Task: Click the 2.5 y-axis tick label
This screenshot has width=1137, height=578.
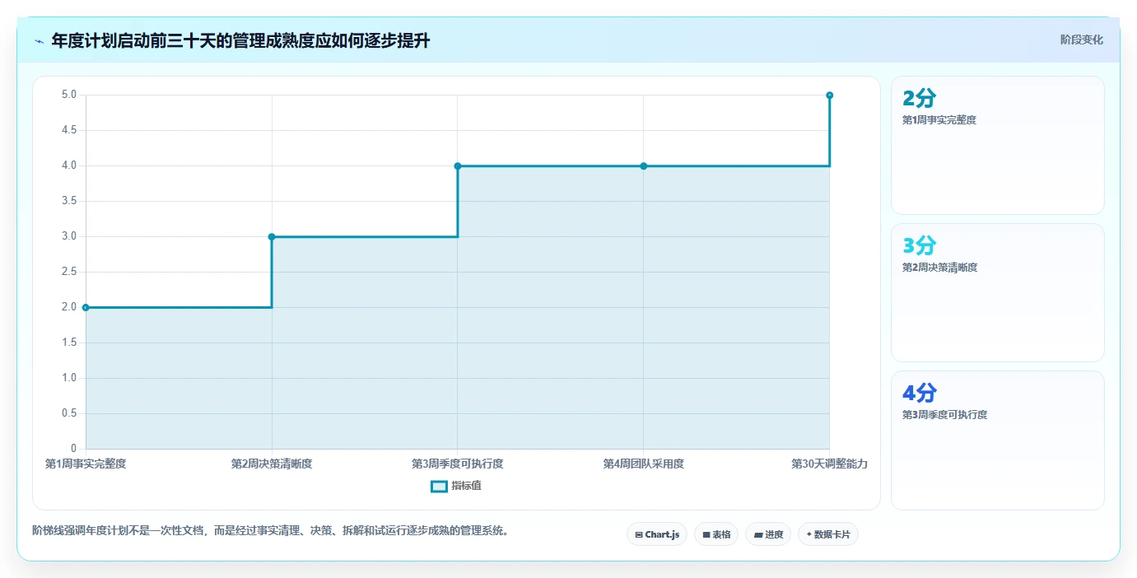Action: (x=69, y=272)
